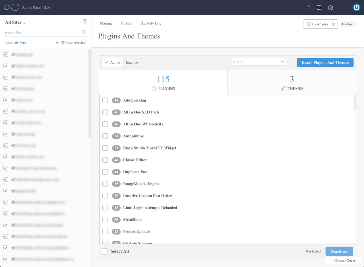Click the MetaSlider plugin name
This screenshot has height=267, width=364.
coord(133,220)
